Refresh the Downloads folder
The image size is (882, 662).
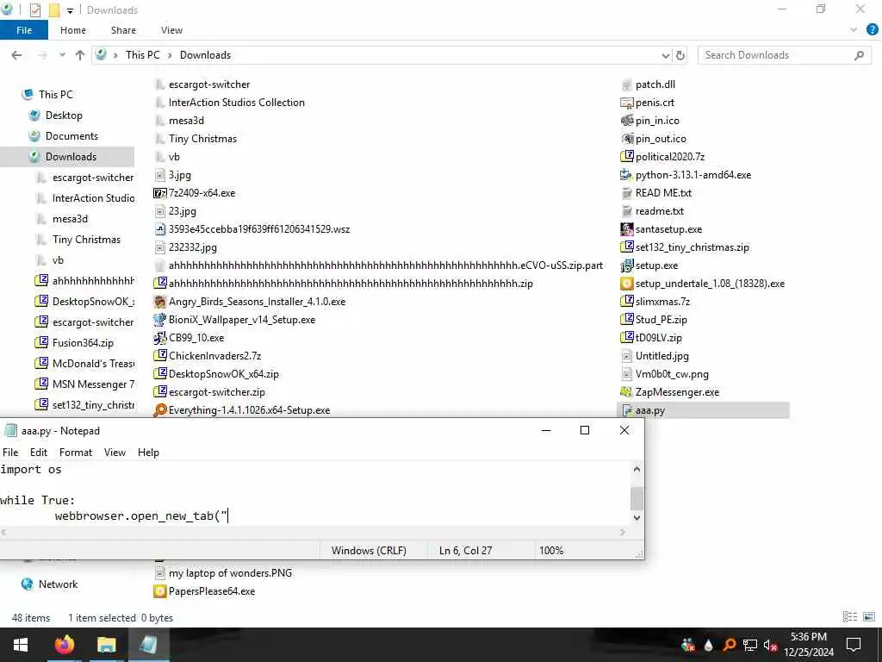(x=680, y=55)
